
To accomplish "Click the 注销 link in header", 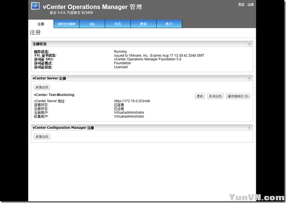I will point(250,4).
